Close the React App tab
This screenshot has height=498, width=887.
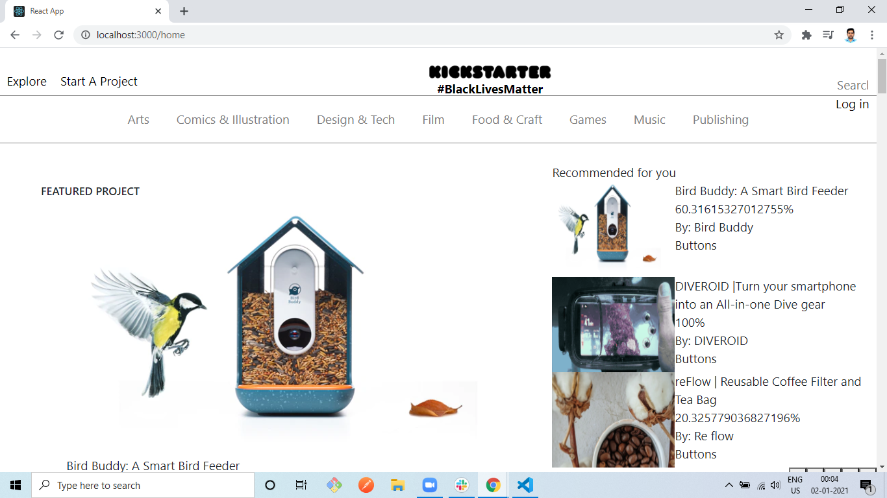[x=158, y=11]
